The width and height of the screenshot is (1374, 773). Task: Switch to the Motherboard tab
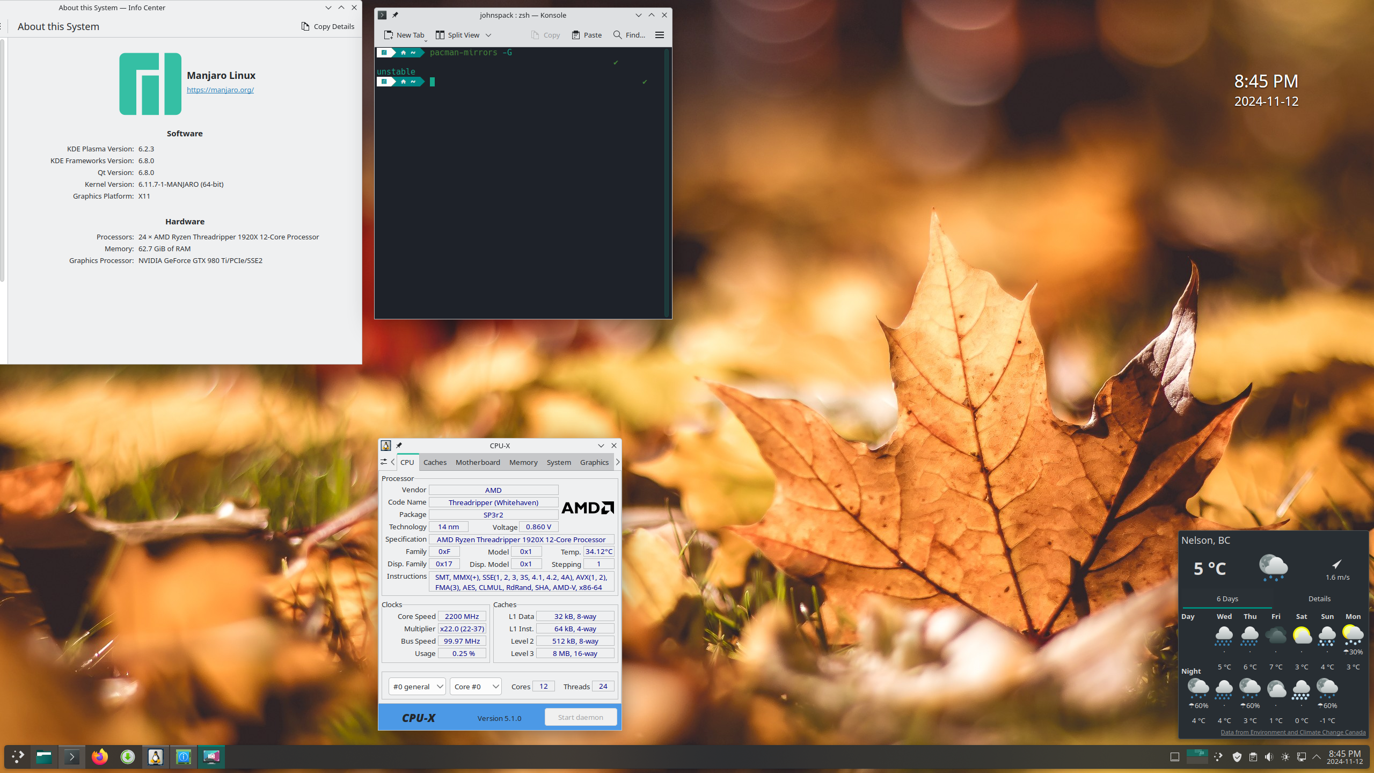click(478, 462)
